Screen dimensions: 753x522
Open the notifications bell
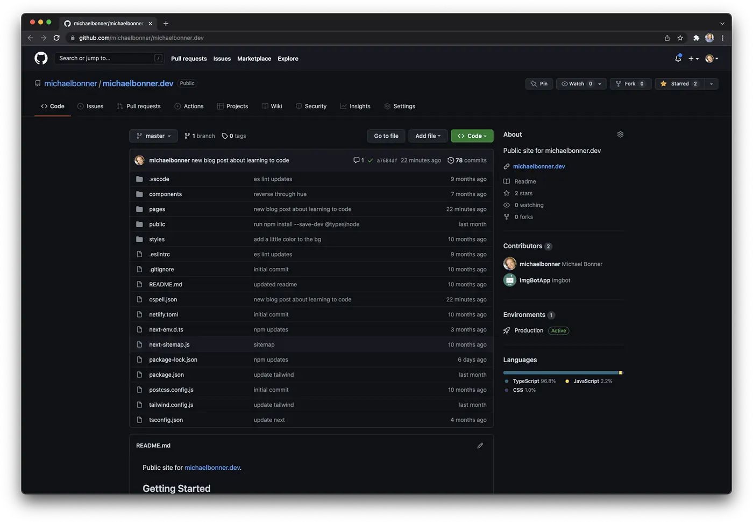click(678, 58)
